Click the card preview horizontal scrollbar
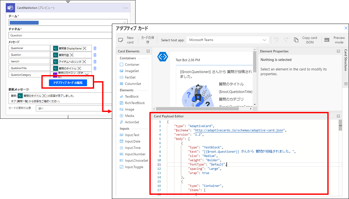This screenshot has width=349, height=199. 197,109
